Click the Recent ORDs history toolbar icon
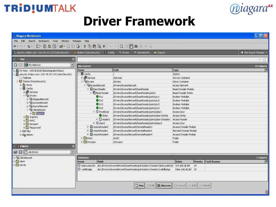Image resolution: width=276 pixels, height=207 pixels. click(x=44, y=46)
